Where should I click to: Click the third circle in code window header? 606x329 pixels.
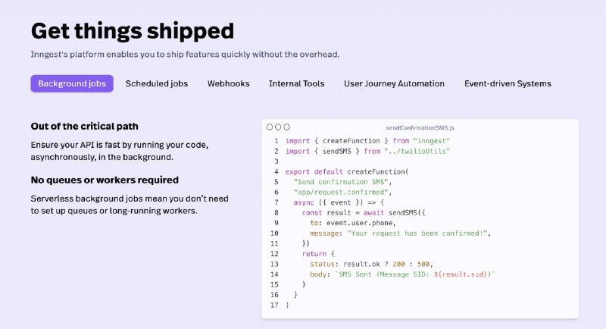pos(287,127)
